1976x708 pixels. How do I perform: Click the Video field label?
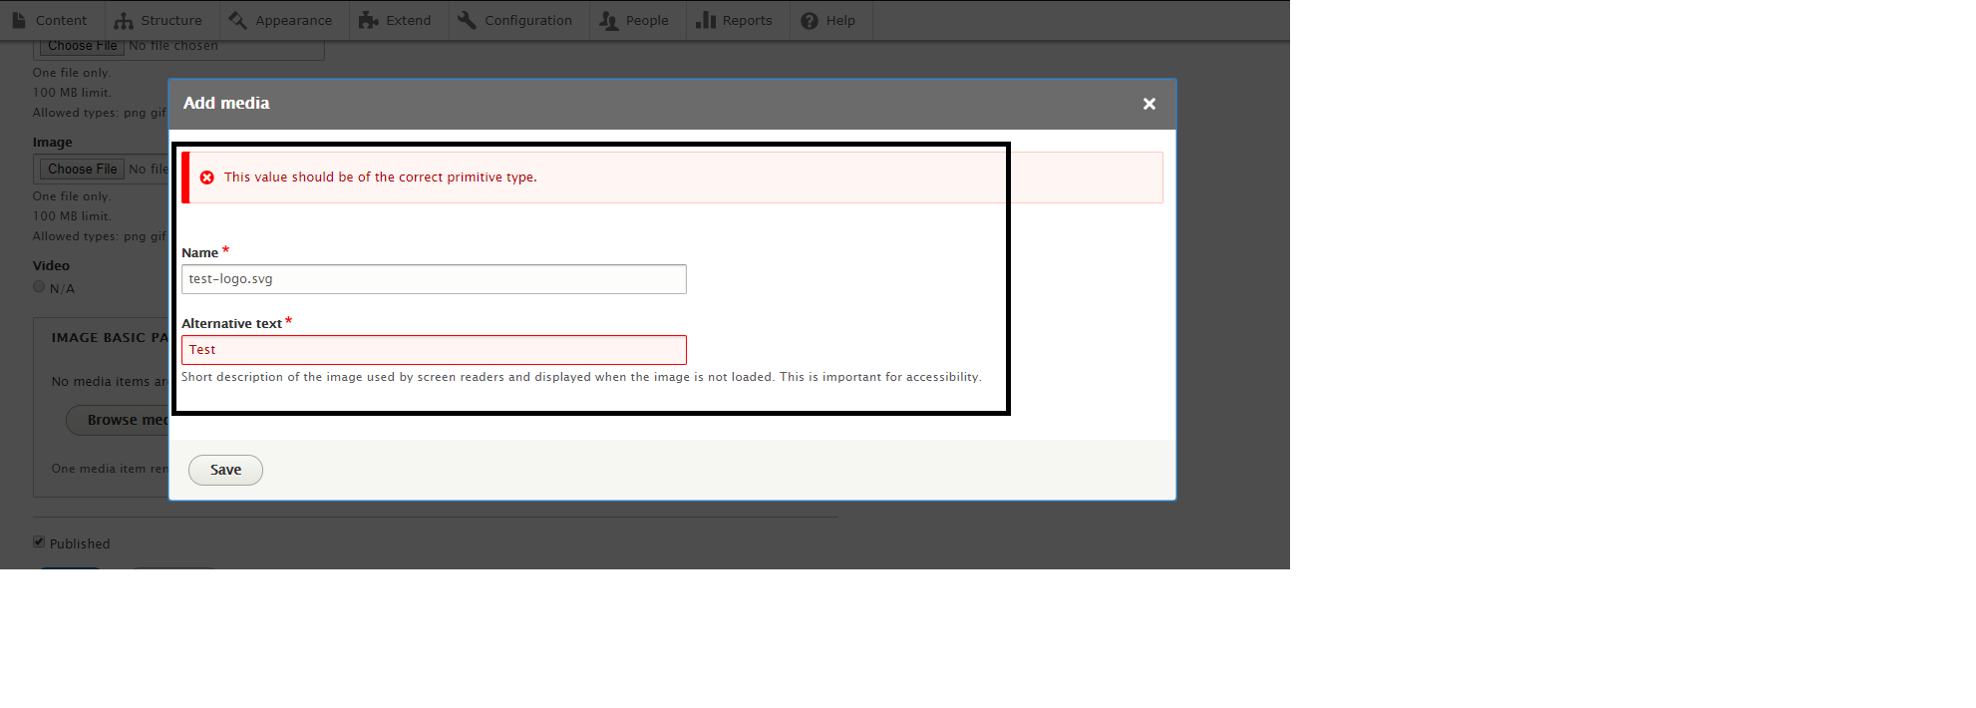coord(51,266)
